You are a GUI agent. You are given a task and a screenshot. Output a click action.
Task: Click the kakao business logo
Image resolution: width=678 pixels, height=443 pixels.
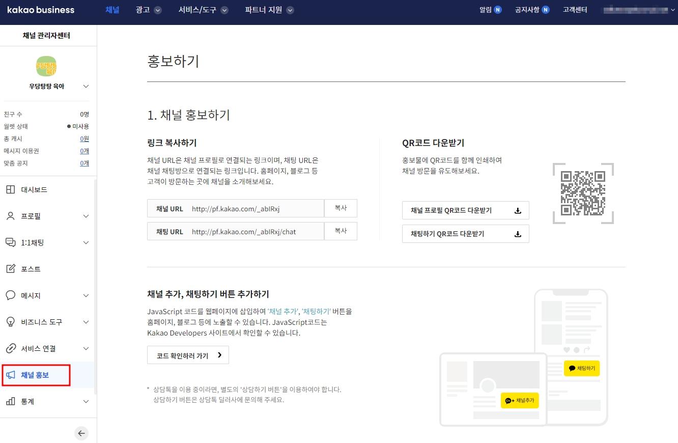click(41, 10)
